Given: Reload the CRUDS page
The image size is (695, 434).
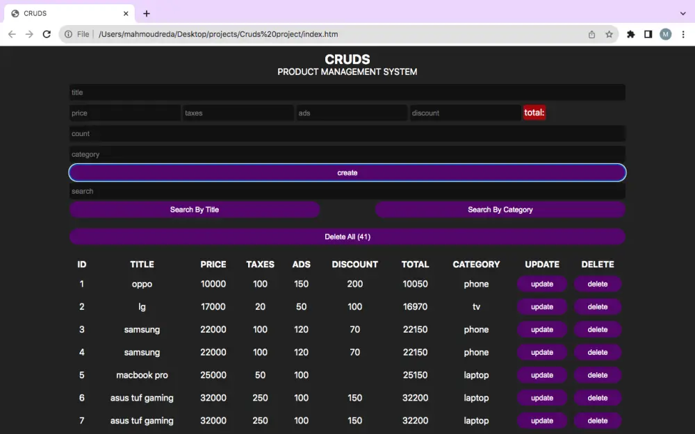Looking at the screenshot, I should click(x=47, y=33).
